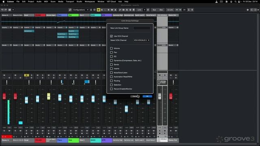Enable the Pan link checkbox
260x146 pixels.
[x=111, y=52]
